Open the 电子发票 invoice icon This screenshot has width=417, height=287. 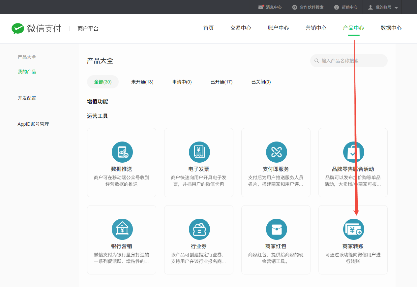click(x=199, y=152)
